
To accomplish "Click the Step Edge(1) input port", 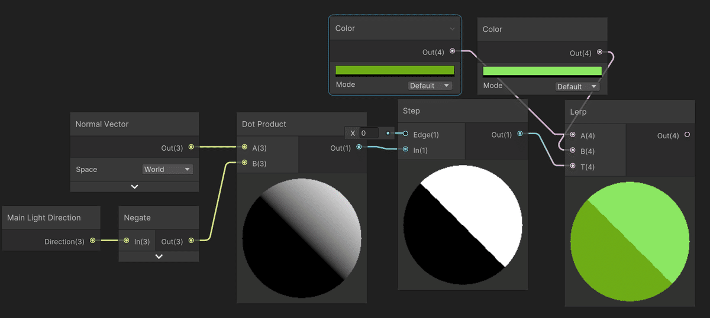I will click(405, 134).
